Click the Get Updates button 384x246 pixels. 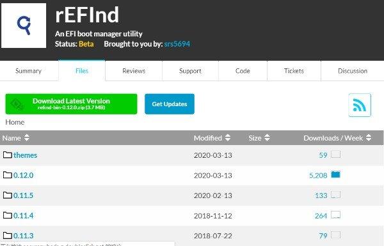point(170,104)
